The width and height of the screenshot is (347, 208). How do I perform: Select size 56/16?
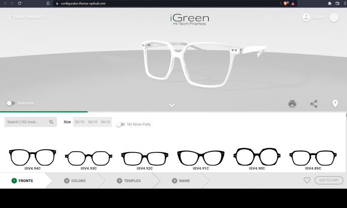point(105,122)
